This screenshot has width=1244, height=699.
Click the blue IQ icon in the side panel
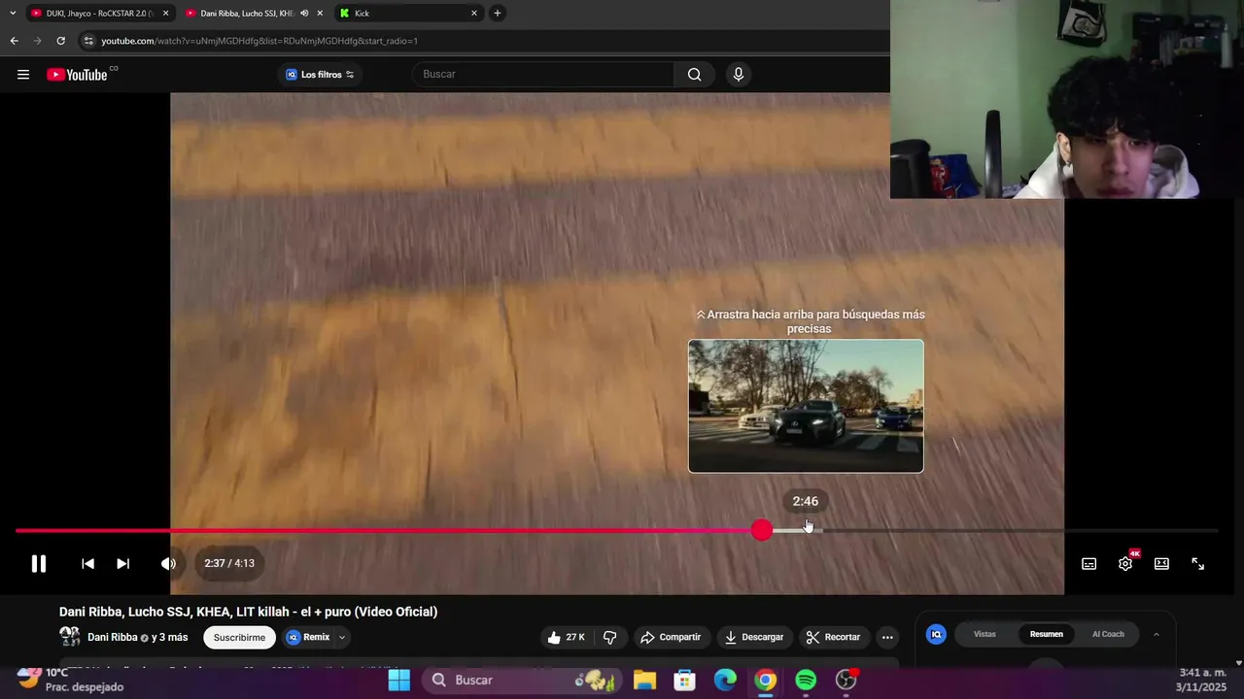(x=936, y=634)
